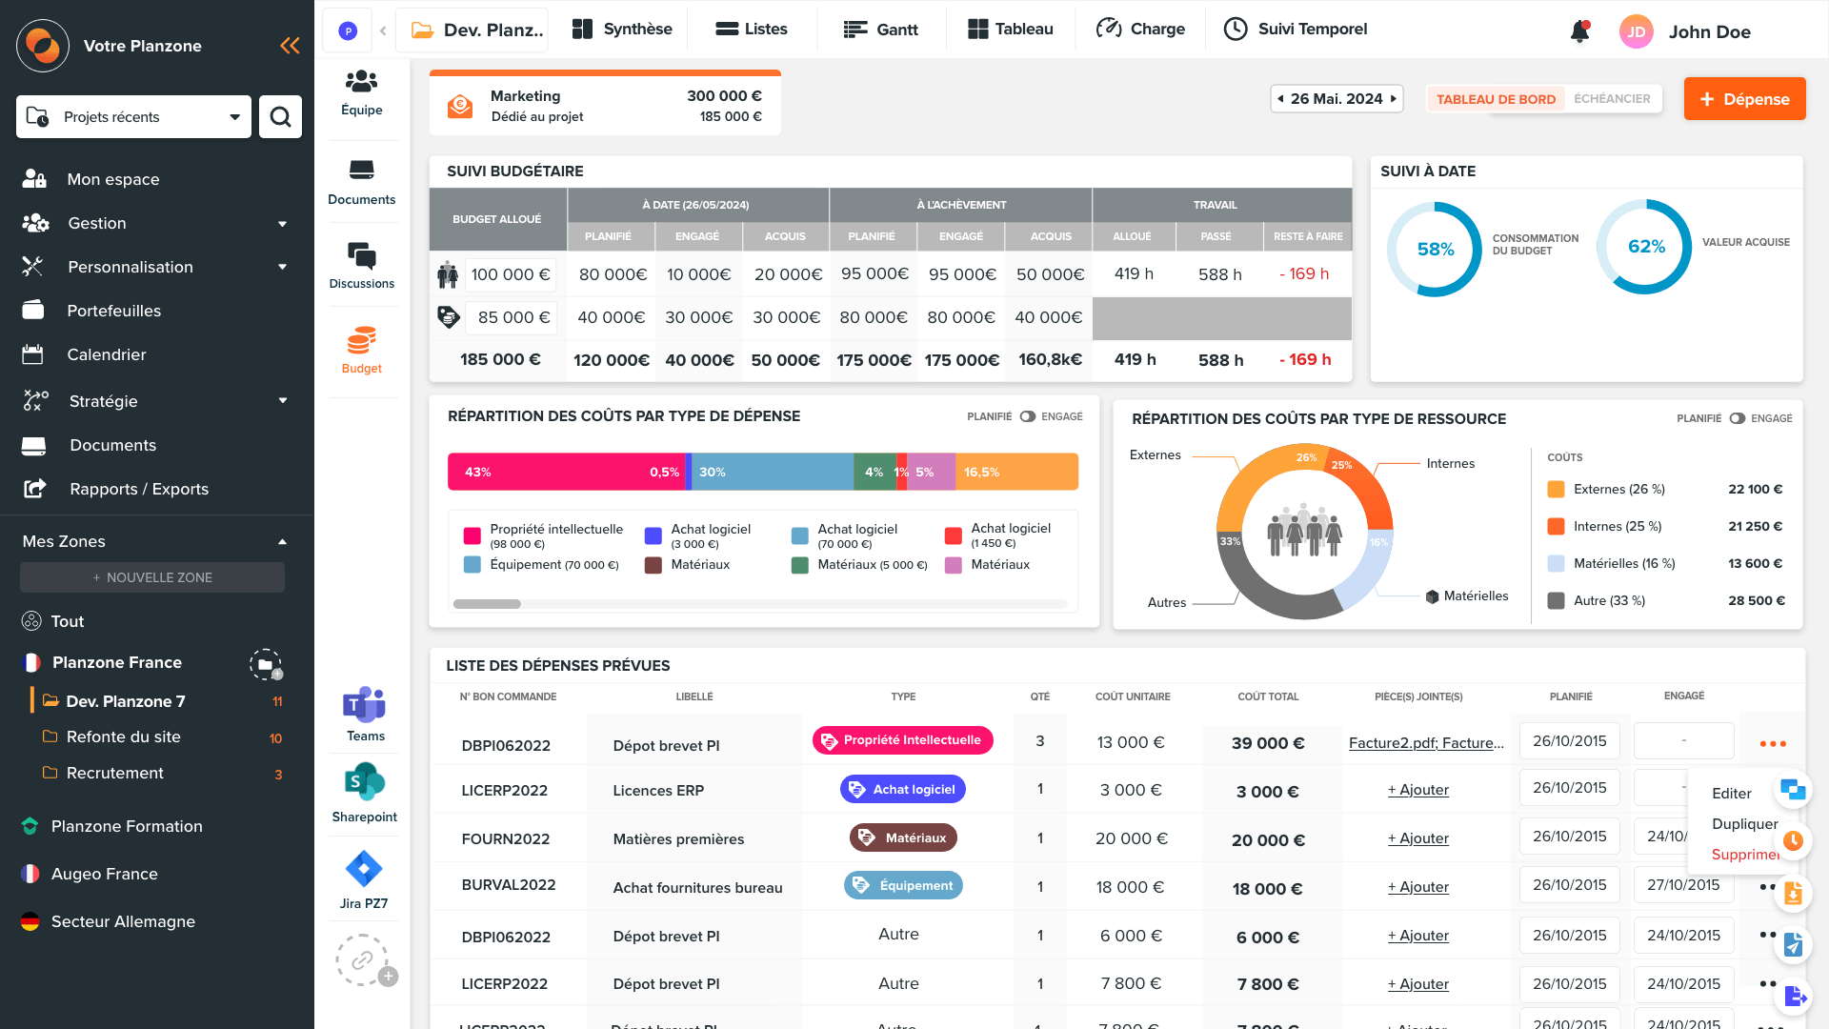Switch to the Gantt tab
The image size is (1829, 1029).
click(x=881, y=29)
